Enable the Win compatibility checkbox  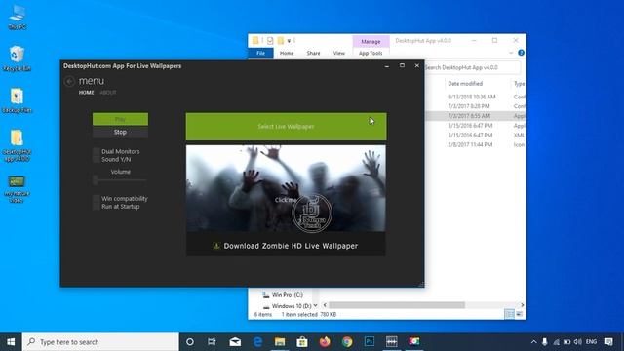point(96,199)
